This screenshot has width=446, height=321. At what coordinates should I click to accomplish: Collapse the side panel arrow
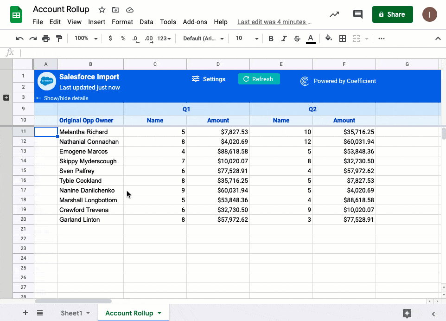[x=433, y=314]
